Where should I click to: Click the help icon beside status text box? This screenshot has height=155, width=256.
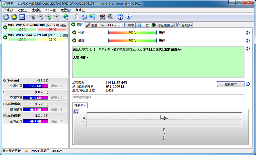[x=248, y=48]
